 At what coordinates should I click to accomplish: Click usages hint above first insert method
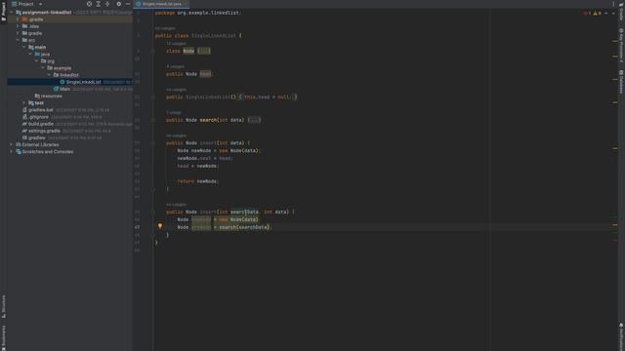tap(176, 136)
